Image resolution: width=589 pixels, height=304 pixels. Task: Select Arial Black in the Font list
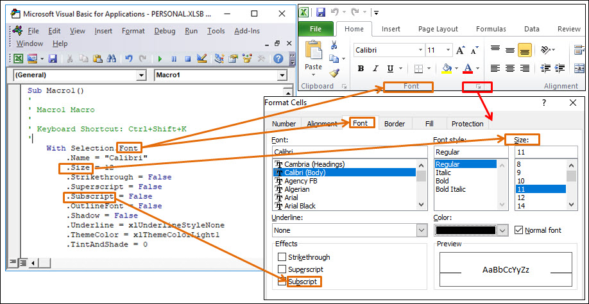pos(344,206)
